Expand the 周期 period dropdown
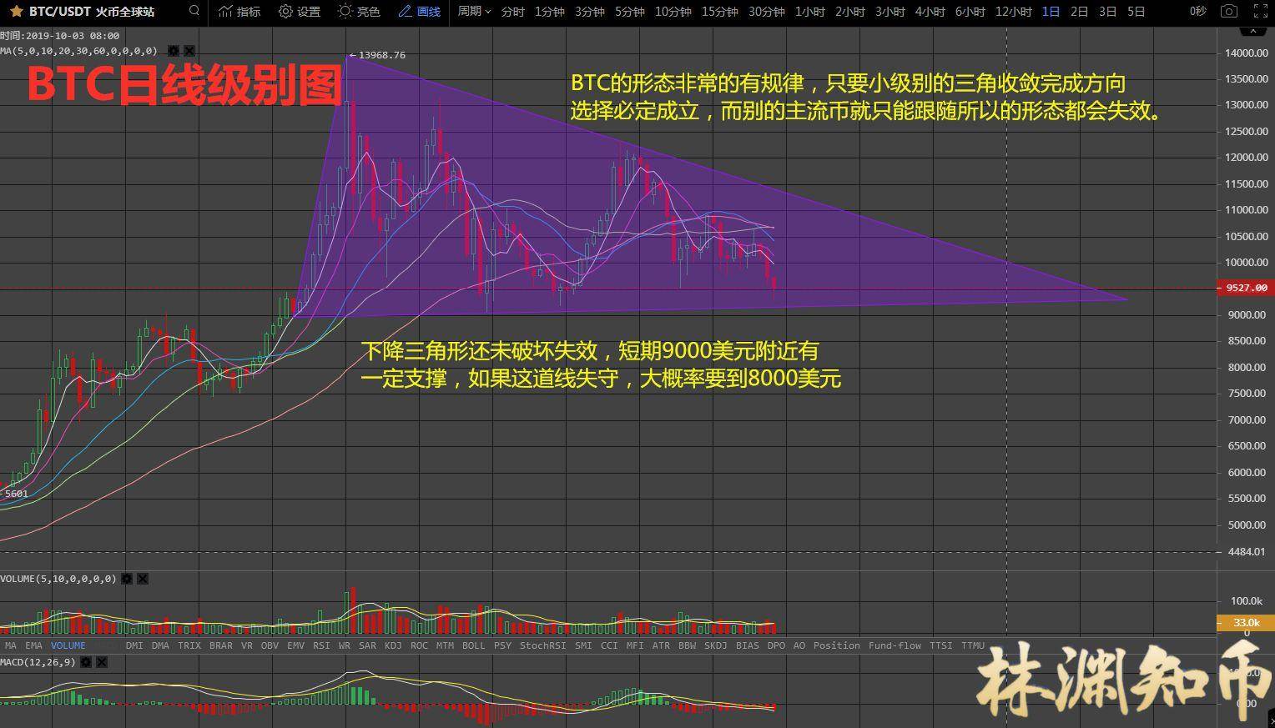Screen dimensions: 1275x728 (x=474, y=12)
